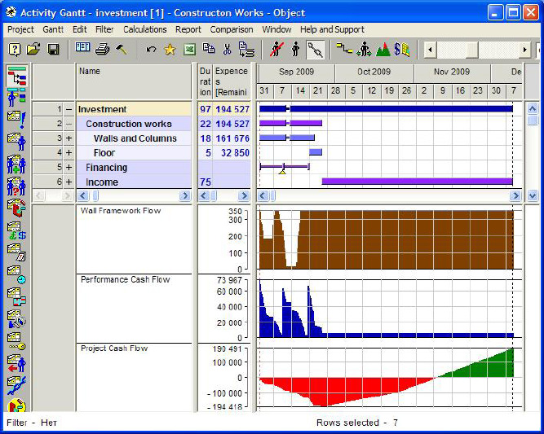Select row number 1 header cell
Image resolution: width=544 pixels, height=434 pixels.
point(47,109)
